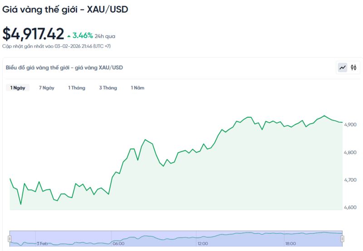This screenshot has height=251, width=363.
Task: Click the right handle of the range navigator
Action: tap(343, 238)
